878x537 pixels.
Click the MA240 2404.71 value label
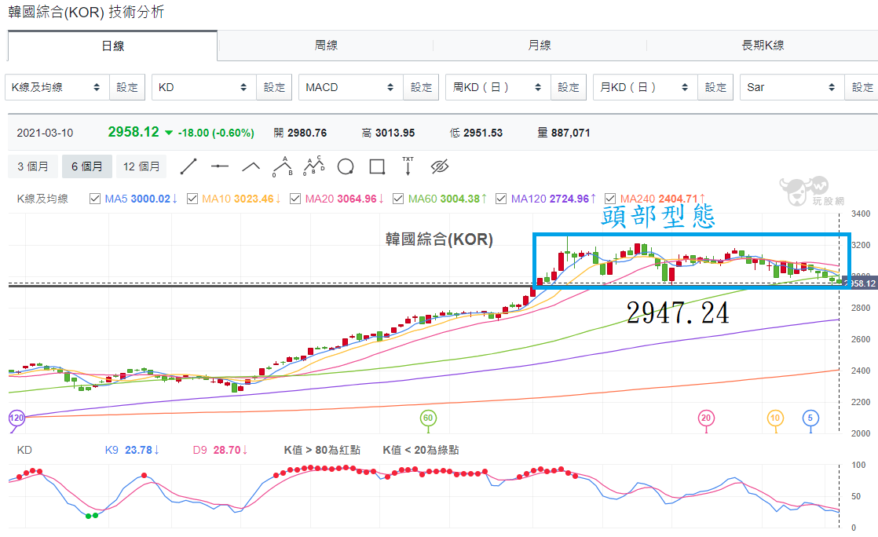(662, 199)
